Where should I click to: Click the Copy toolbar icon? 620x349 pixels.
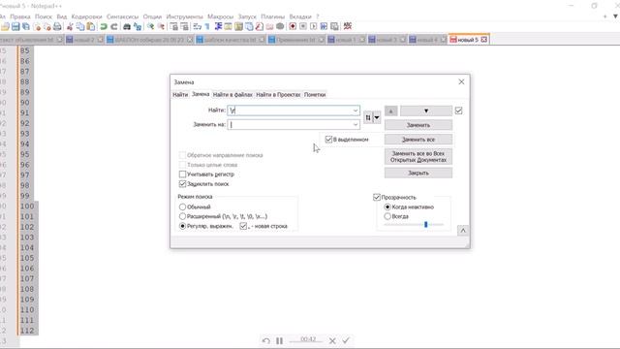[79, 26]
